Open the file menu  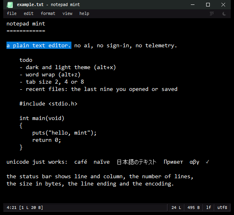12,13
